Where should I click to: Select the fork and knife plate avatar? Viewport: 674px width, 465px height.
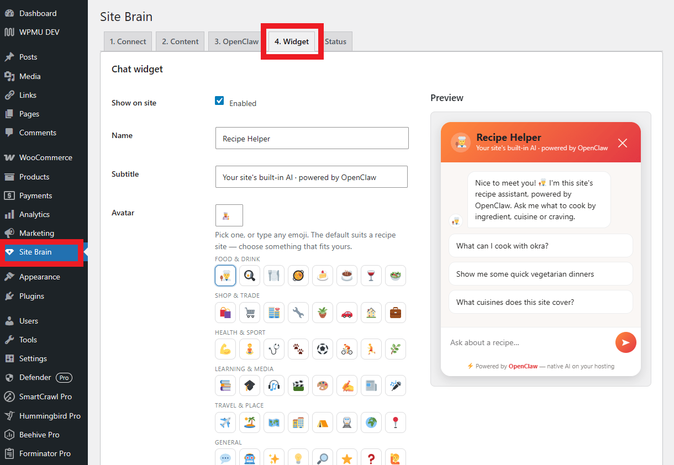tap(274, 275)
